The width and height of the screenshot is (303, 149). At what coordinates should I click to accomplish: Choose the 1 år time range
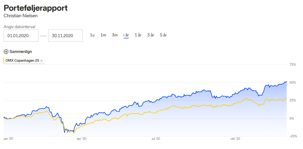click(x=138, y=35)
